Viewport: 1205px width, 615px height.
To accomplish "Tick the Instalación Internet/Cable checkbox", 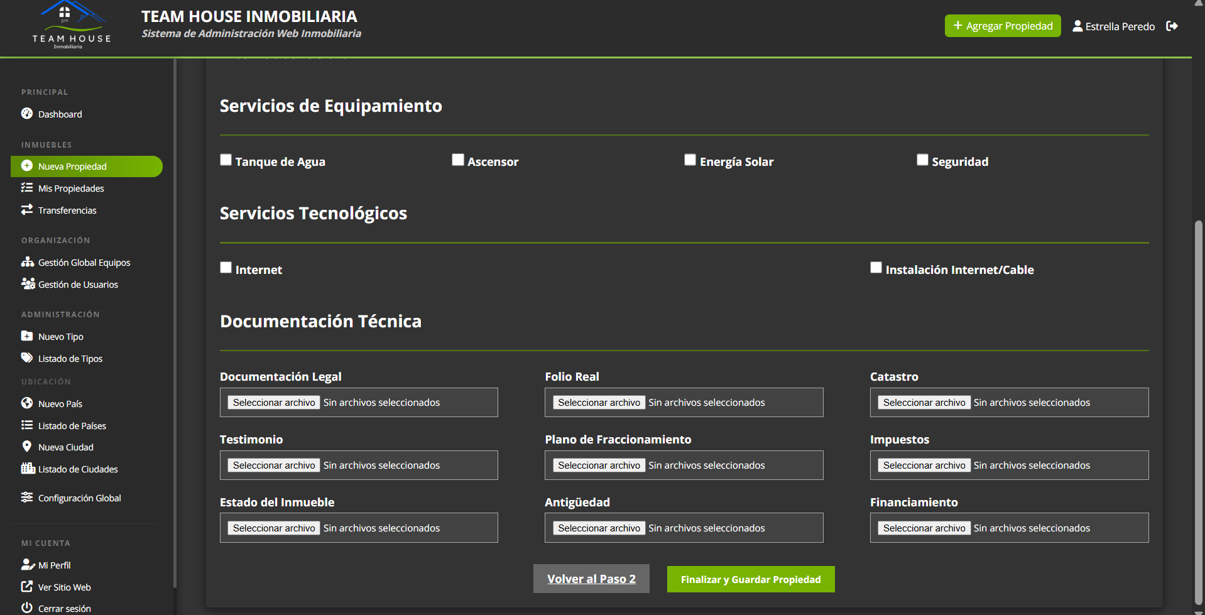I will (876, 268).
